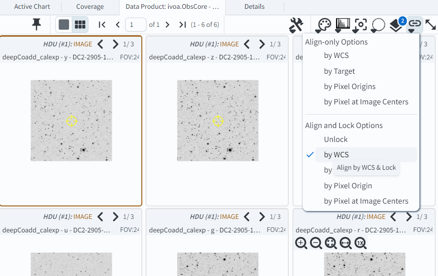Open the layers overlay icon with badge 2
Screen dimensions: 438x276
[396, 25]
